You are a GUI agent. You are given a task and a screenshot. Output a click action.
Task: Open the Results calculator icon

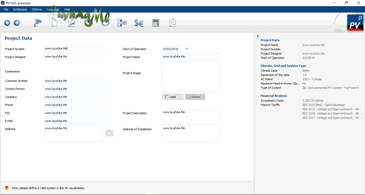point(156,23)
